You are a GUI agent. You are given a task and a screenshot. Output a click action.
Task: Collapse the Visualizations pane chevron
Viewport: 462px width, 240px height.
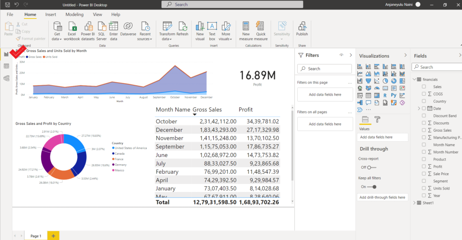pos(406,55)
